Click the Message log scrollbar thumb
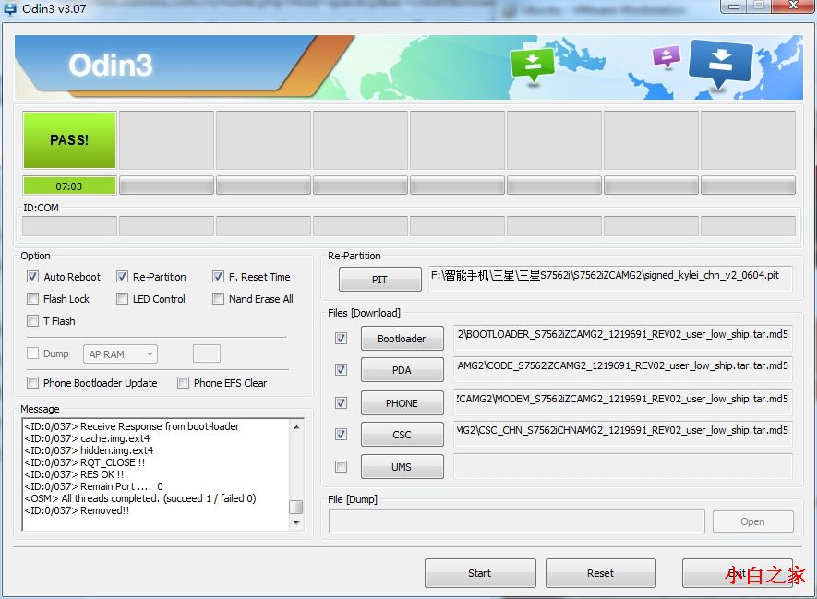 pos(296,507)
